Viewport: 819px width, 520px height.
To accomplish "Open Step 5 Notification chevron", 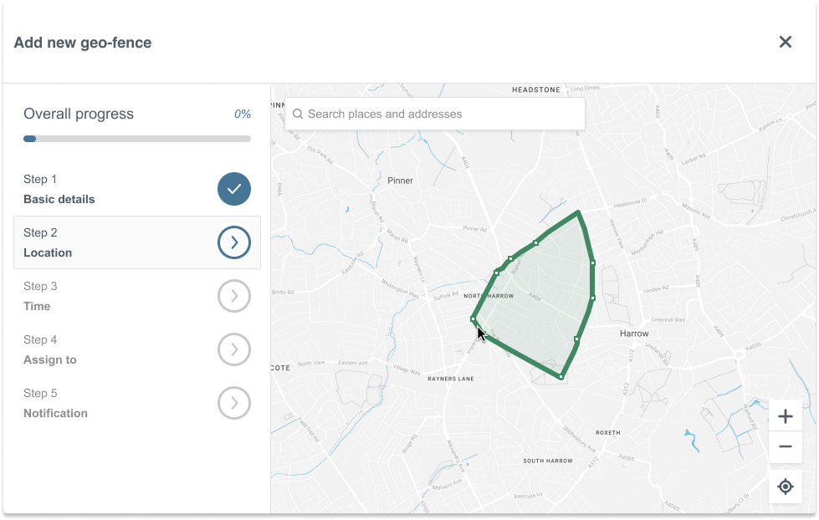I will click(x=234, y=403).
